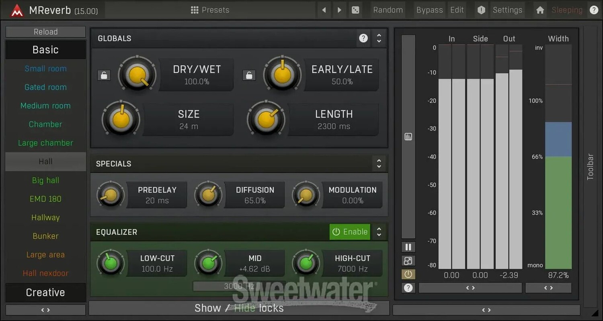
Task: Click the Reload button
Action: coord(45,32)
